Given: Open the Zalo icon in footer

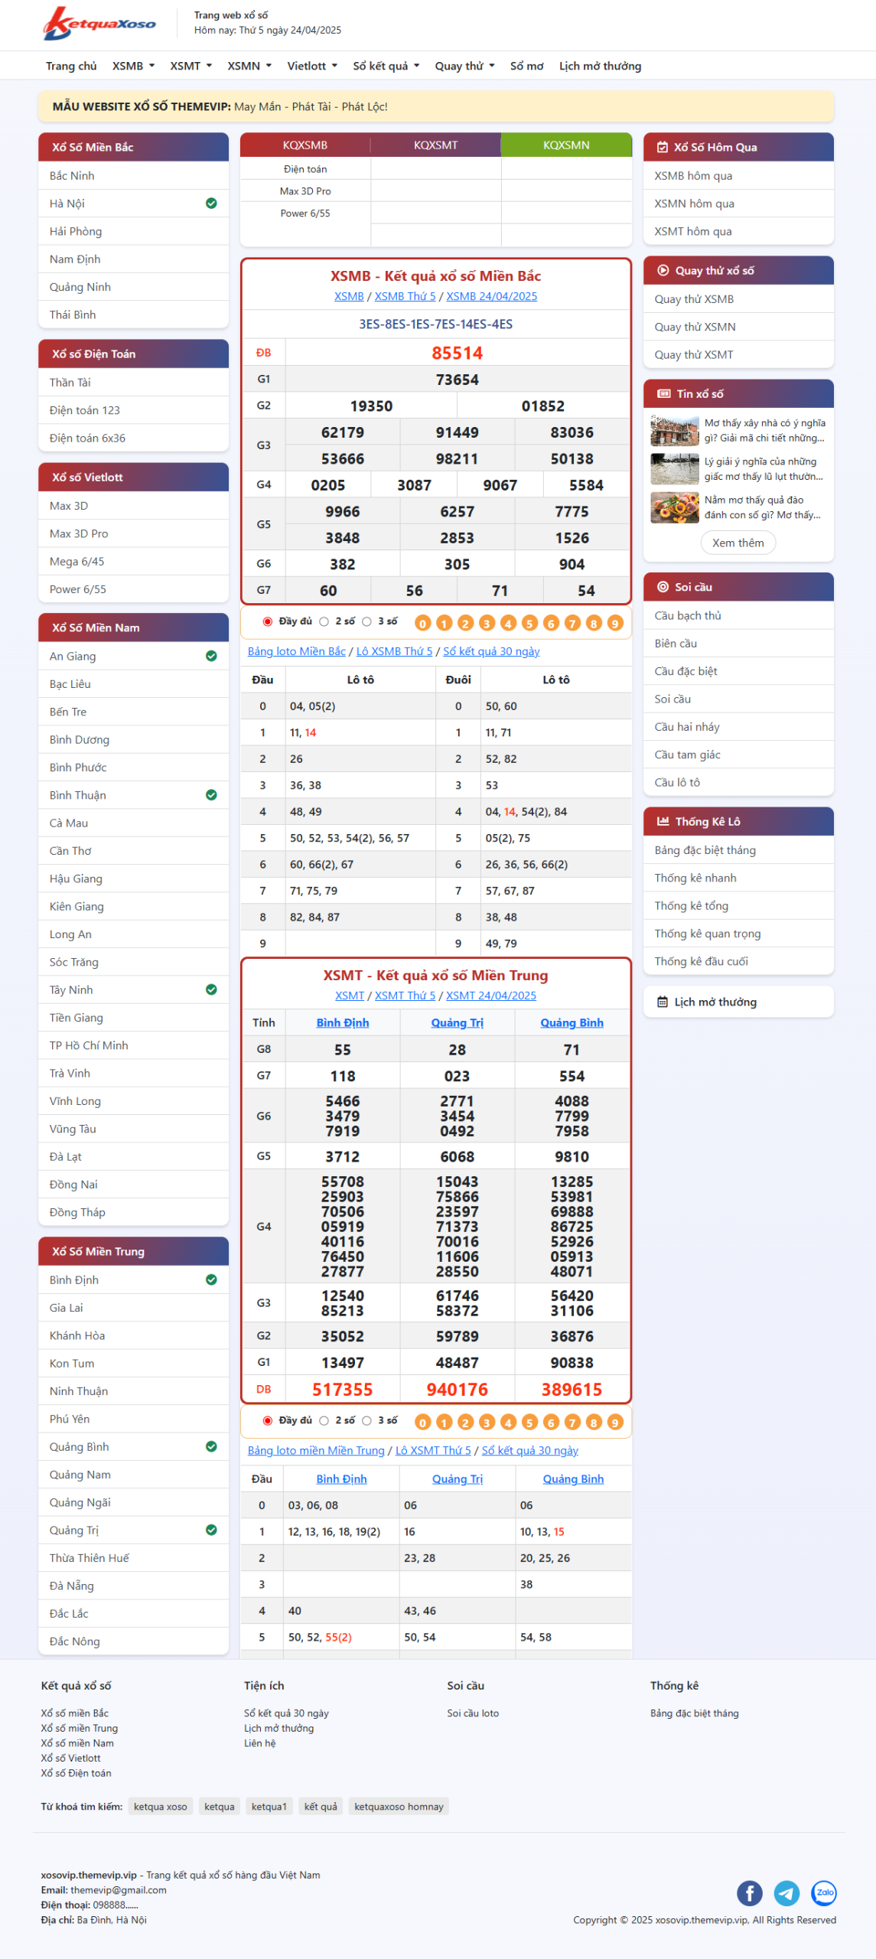Looking at the screenshot, I should pyautogui.click(x=823, y=1892).
